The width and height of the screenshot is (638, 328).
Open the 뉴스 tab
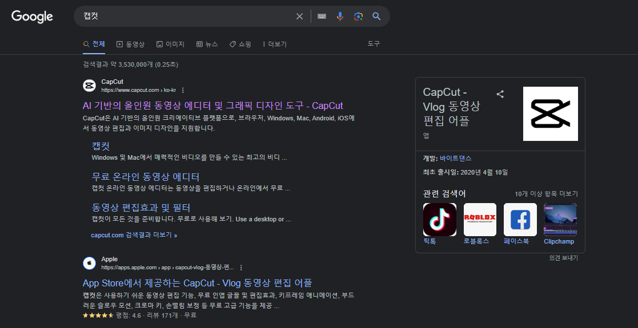[x=207, y=44]
